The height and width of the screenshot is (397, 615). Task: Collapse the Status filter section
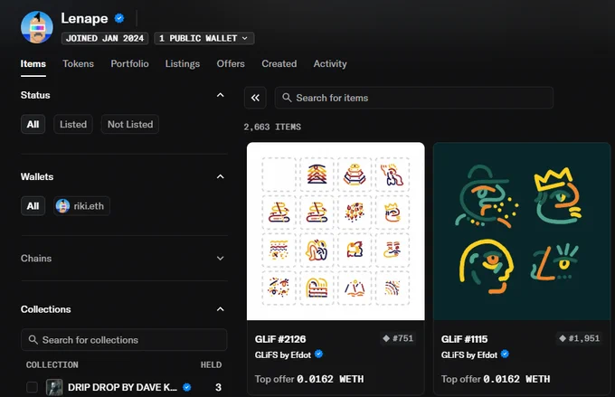tap(221, 95)
